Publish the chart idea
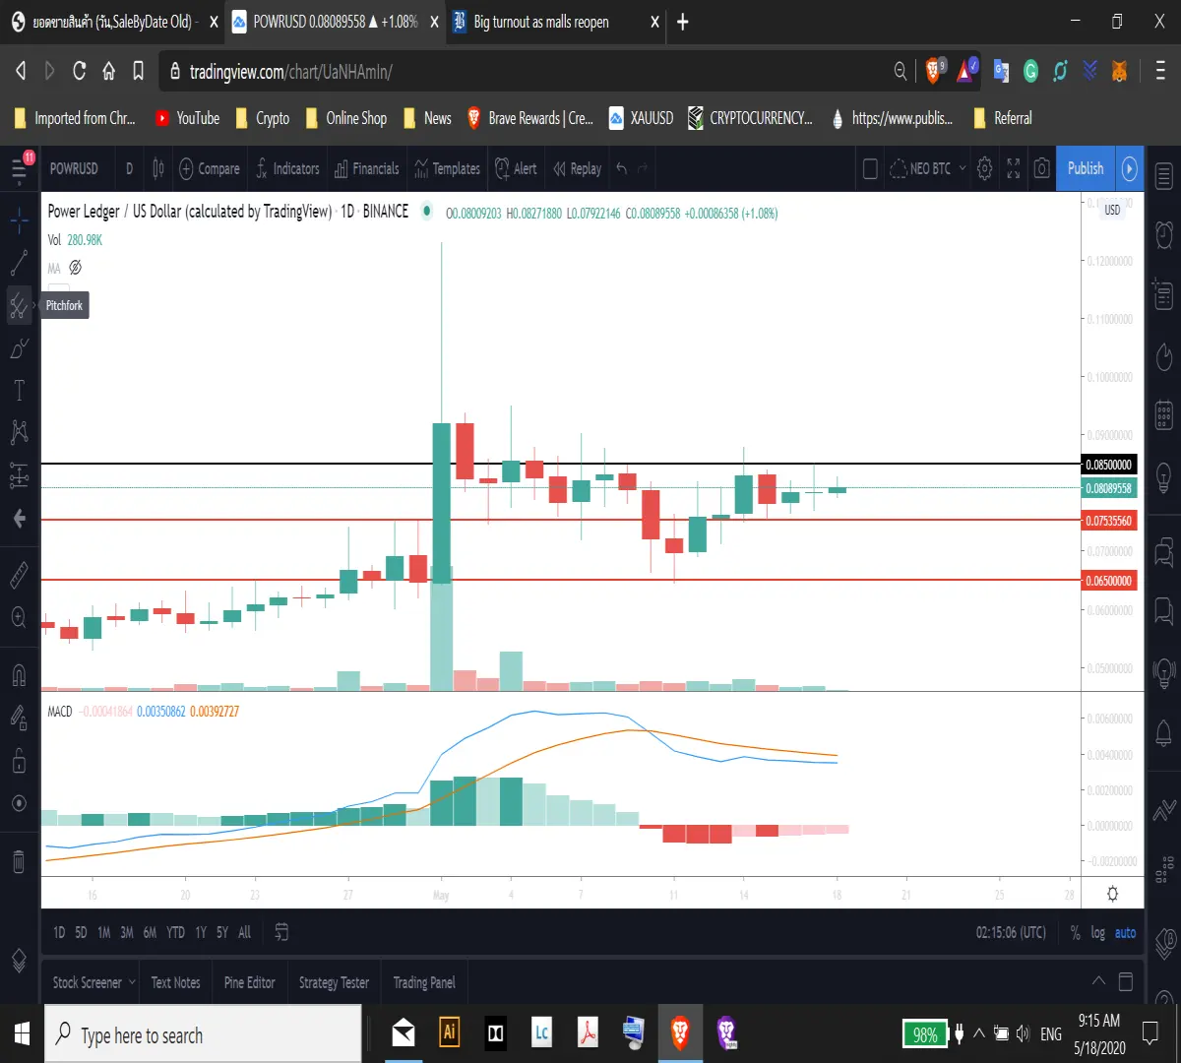Screen dimensions: 1181x1063 (1086, 168)
